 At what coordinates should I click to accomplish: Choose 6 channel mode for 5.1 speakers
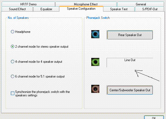(x=12, y=76)
